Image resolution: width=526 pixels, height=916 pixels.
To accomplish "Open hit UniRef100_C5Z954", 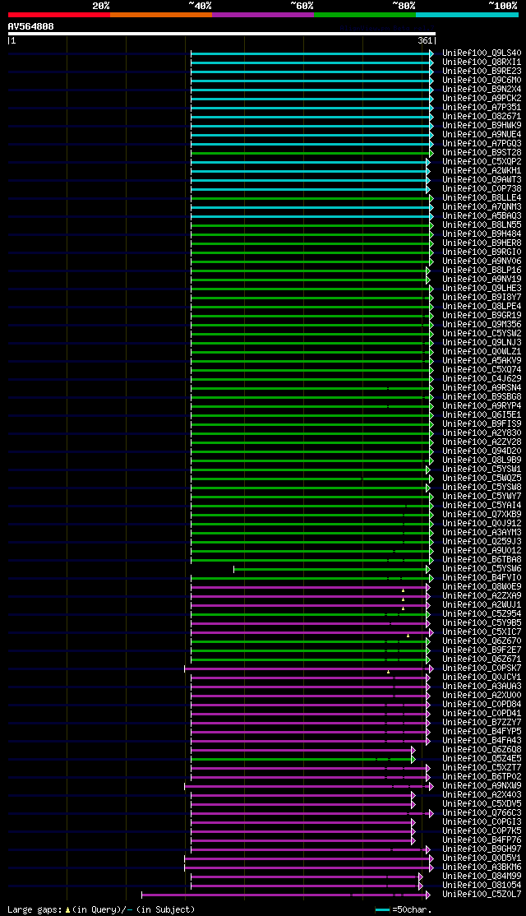I will (x=482, y=614).
